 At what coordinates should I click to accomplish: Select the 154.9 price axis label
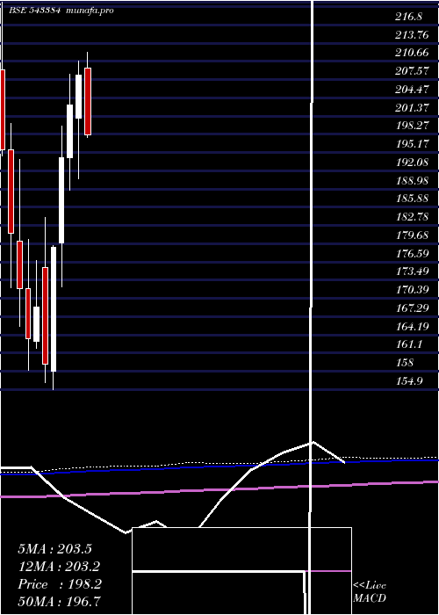[409, 380]
